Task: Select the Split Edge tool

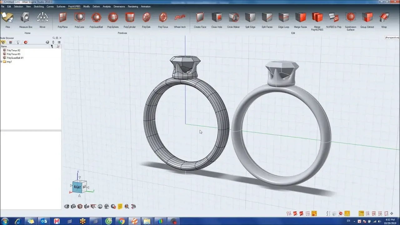Action: pyautogui.click(x=250, y=18)
